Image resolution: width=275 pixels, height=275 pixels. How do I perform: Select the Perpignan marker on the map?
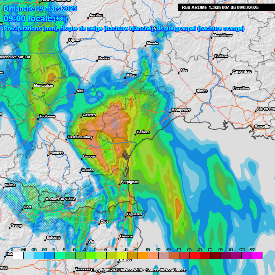(120, 184)
